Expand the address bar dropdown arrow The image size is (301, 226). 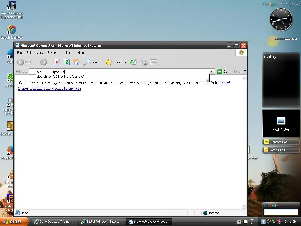[212, 72]
